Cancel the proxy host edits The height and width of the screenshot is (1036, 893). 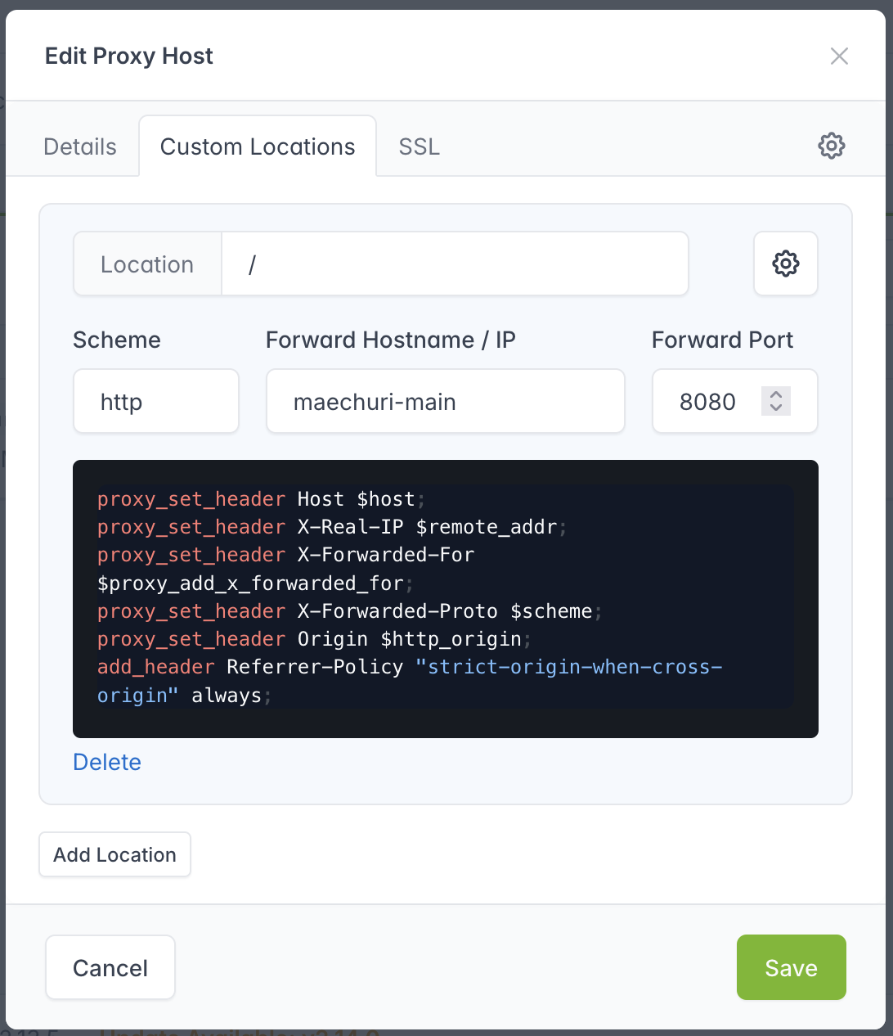[x=110, y=967]
